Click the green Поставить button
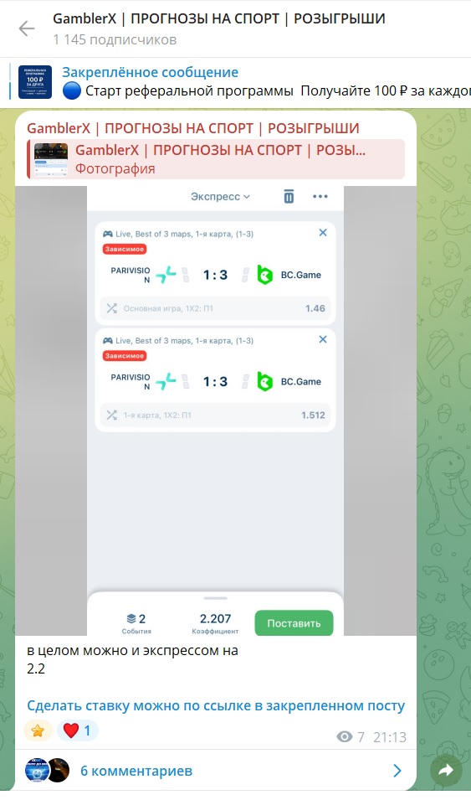The height and width of the screenshot is (800, 471). click(294, 623)
